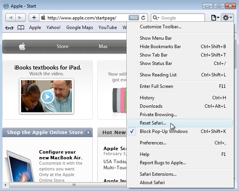Choose Enter Full Screen
The width and height of the screenshot is (239, 191).
pos(180,86)
